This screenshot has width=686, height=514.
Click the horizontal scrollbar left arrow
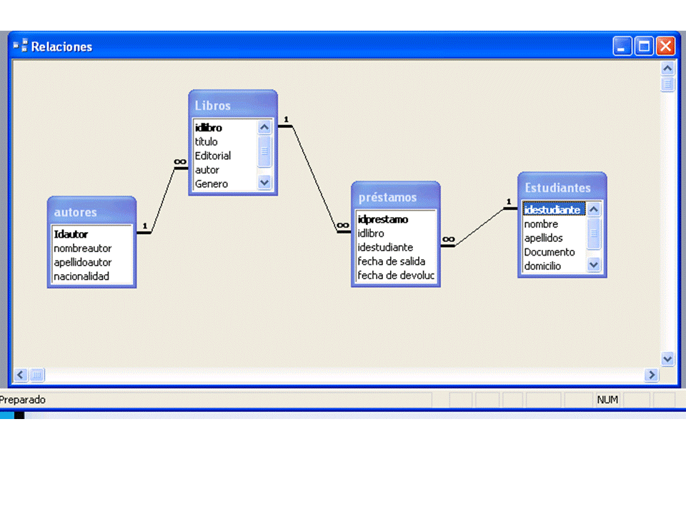20,374
